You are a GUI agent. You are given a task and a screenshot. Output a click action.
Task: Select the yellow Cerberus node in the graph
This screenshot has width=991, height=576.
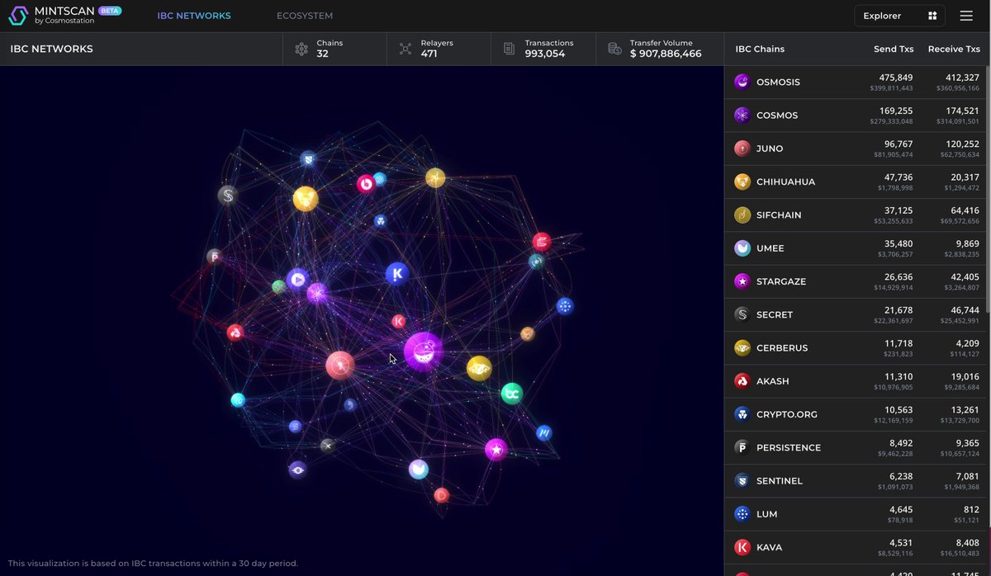coord(479,368)
